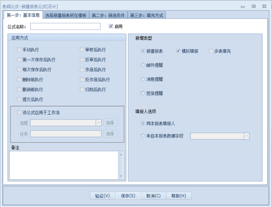Click the 验证(V) button

(x=102, y=195)
